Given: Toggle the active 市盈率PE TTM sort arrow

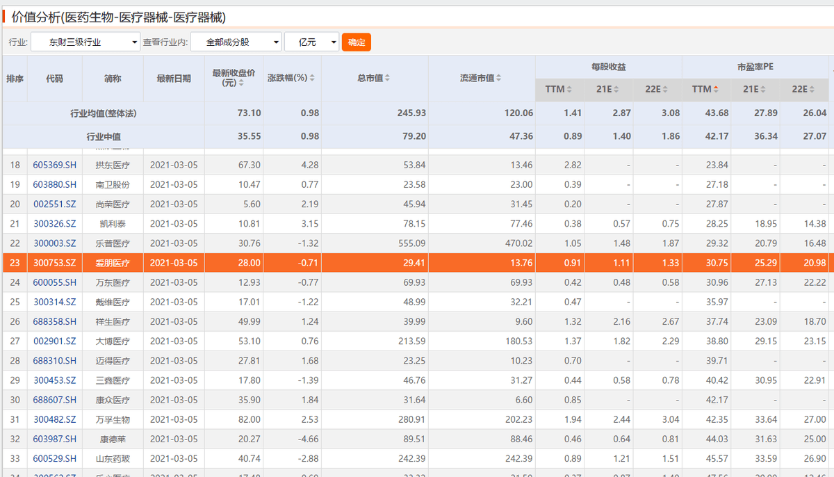Looking at the screenshot, I should (716, 90).
